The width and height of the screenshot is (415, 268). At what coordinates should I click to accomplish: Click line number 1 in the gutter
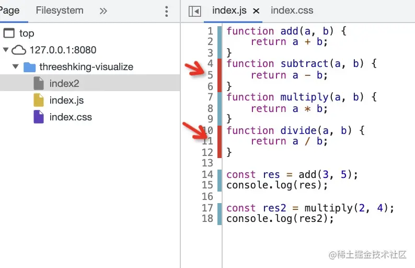coord(210,31)
